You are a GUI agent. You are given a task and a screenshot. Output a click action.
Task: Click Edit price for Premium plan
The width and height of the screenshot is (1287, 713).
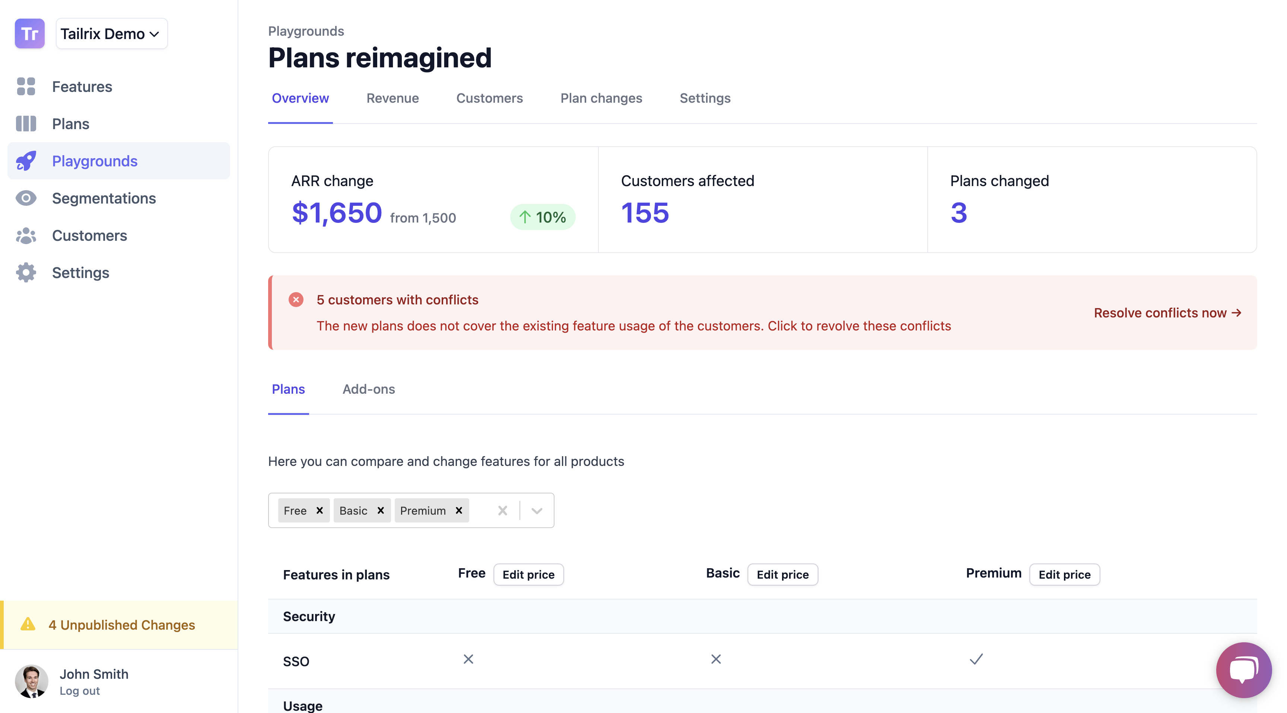click(1064, 575)
